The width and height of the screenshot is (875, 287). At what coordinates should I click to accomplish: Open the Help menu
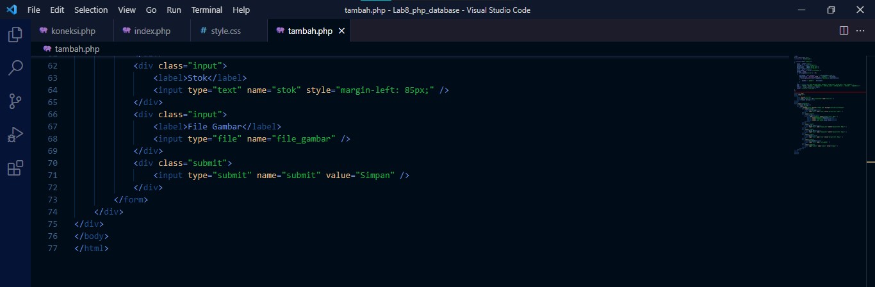click(241, 10)
